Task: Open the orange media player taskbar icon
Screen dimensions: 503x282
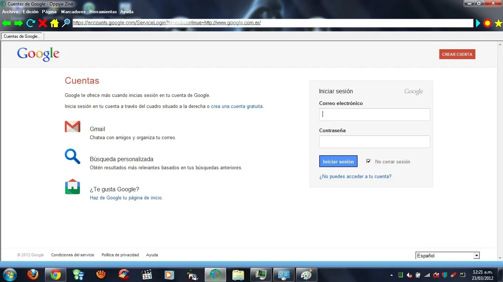Action: 169,275
